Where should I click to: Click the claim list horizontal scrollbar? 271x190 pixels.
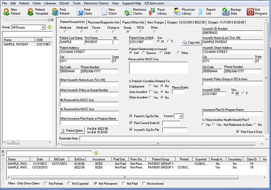(x=125, y=177)
